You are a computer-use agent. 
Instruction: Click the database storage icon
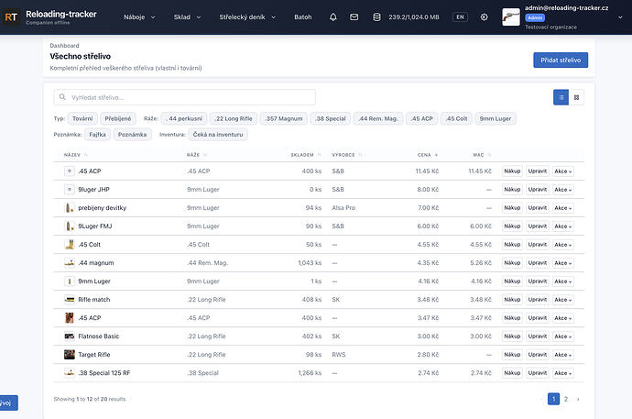point(376,17)
